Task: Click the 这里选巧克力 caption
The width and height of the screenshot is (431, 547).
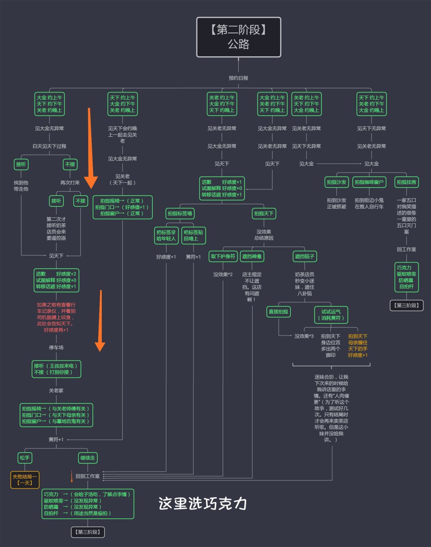Action: pos(203,504)
